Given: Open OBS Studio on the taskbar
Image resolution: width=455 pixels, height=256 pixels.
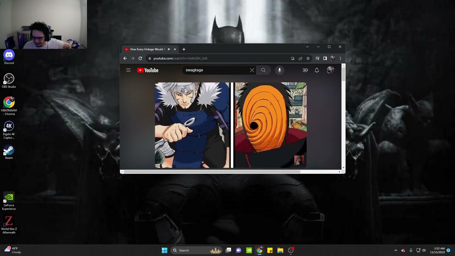Looking at the screenshot, I should pyautogui.click(x=291, y=250).
